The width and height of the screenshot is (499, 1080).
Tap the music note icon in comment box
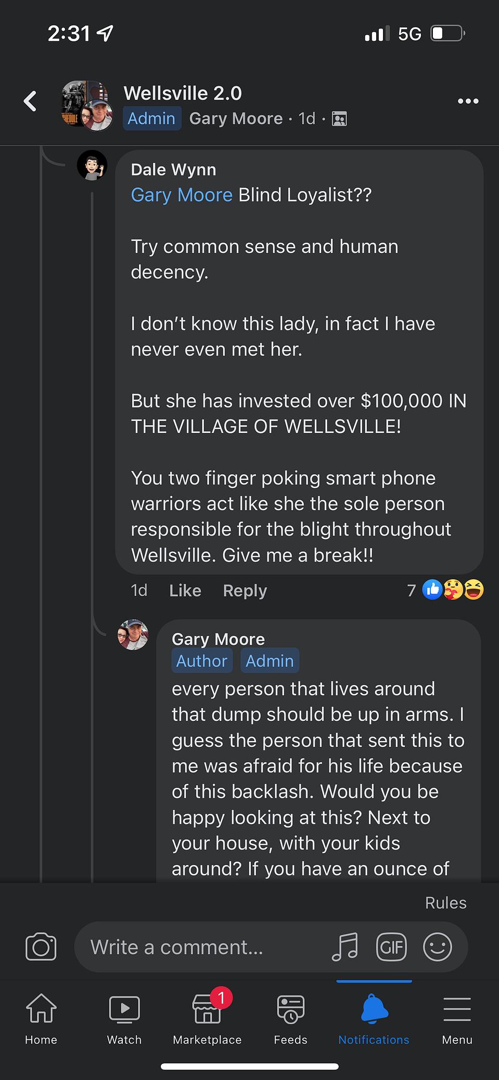click(x=345, y=947)
